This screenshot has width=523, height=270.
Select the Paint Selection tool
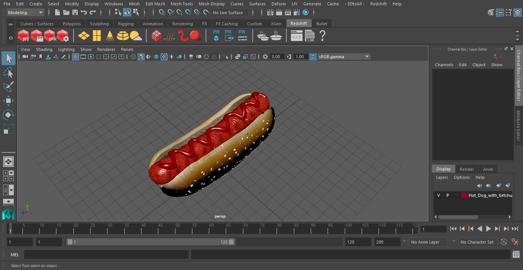click(8, 87)
